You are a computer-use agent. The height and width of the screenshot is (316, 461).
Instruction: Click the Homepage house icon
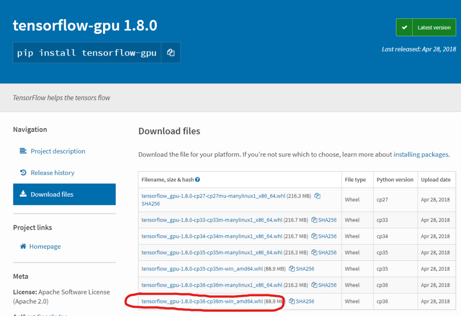pyautogui.click(x=23, y=246)
